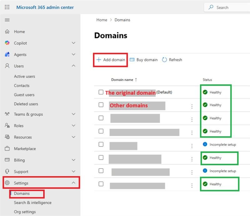Viewport: 250px width, 216px height.
Task: Click the Resources icon in sidebar
Action: (7, 137)
